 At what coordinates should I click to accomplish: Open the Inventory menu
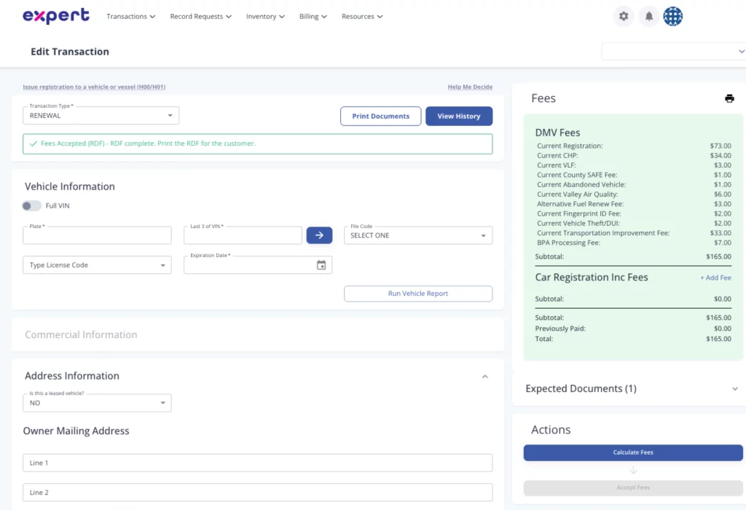point(265,16)
